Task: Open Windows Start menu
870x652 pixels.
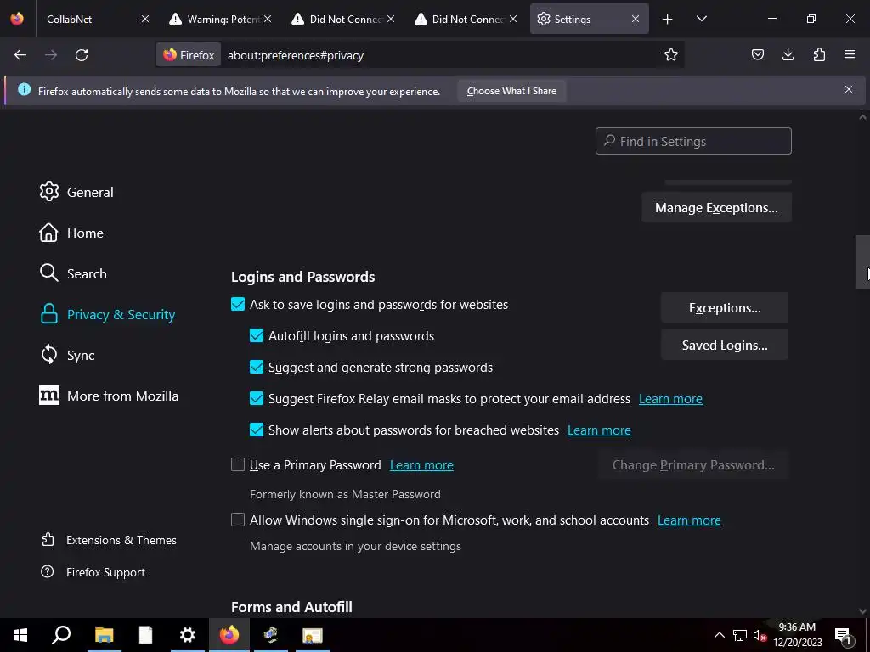Action: click(20, 635)
